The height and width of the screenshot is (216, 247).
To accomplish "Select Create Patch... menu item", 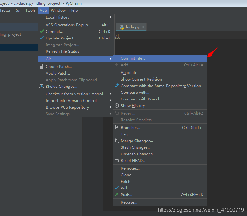I will coord(76,67).
